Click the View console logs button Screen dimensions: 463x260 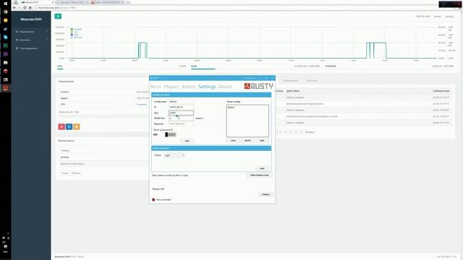tap(259, 175)
